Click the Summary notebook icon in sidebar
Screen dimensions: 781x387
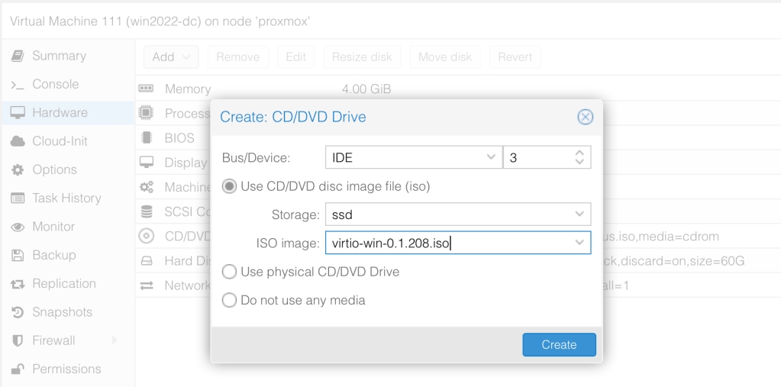18,56
